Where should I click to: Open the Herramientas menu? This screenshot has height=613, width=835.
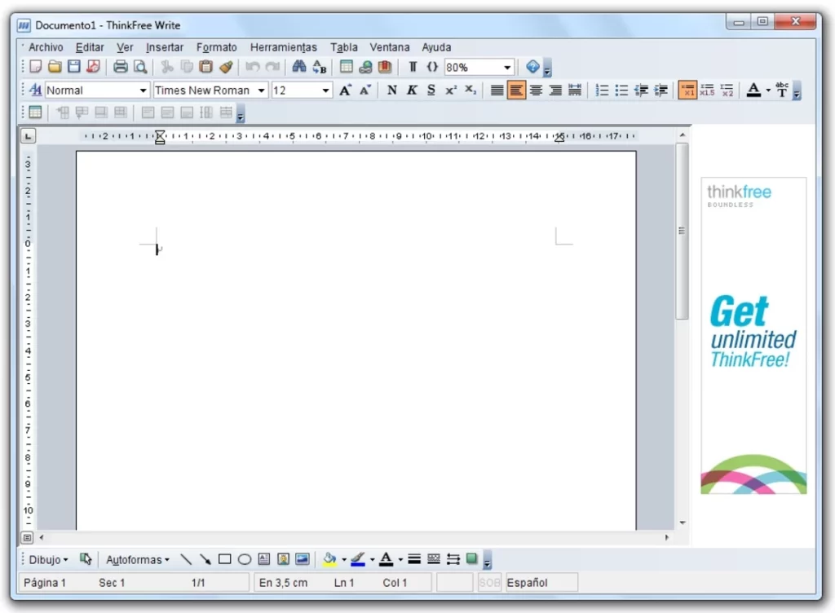point(283,47)
